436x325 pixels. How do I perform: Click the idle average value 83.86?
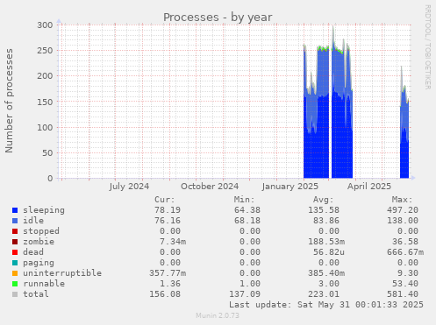(326, 221)
